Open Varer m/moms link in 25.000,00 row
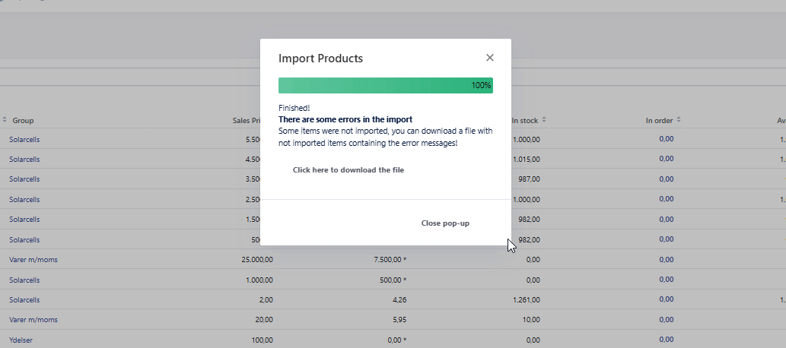The height and width of the screenshot is (348, 786). [x=33, y=260]
